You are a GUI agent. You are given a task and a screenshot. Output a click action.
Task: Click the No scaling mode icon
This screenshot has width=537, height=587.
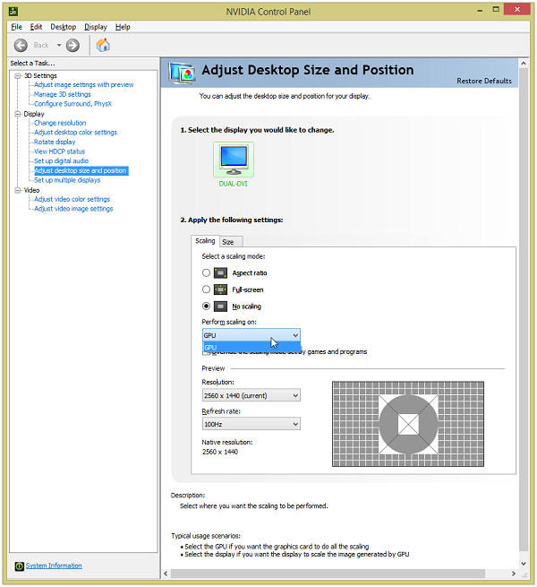coord(220,306)
